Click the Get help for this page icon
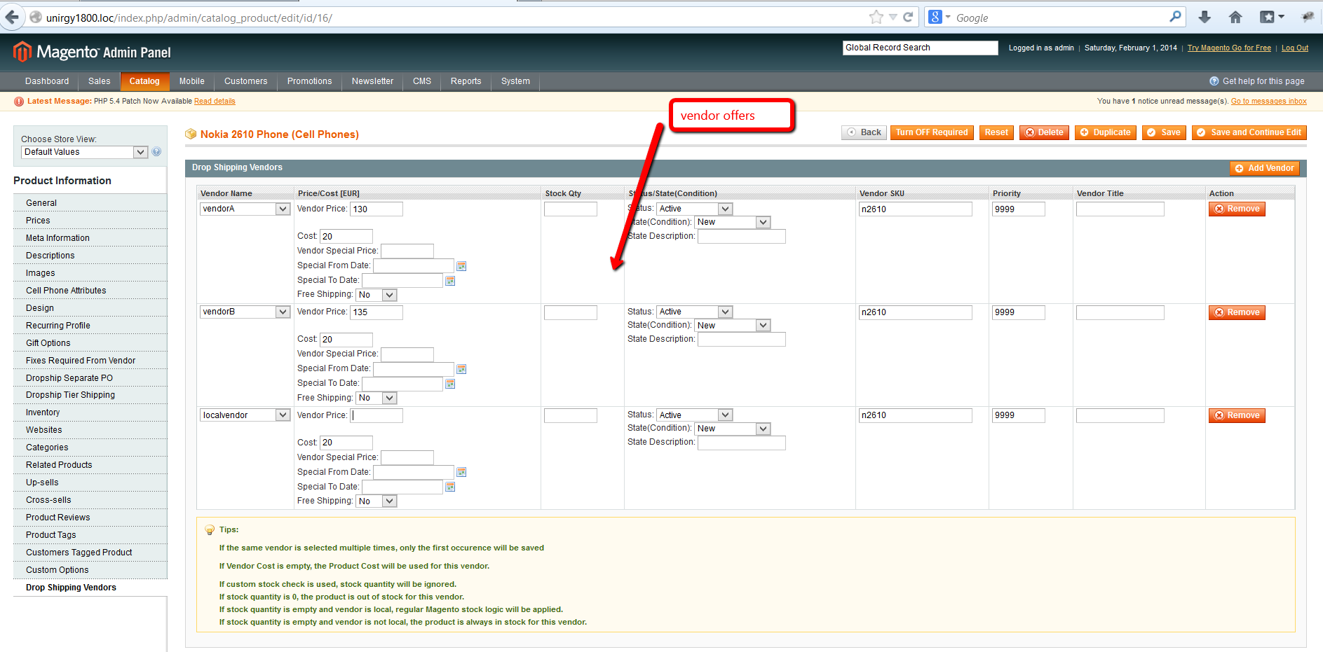The image size is (1323, 652). point(1214,81)
